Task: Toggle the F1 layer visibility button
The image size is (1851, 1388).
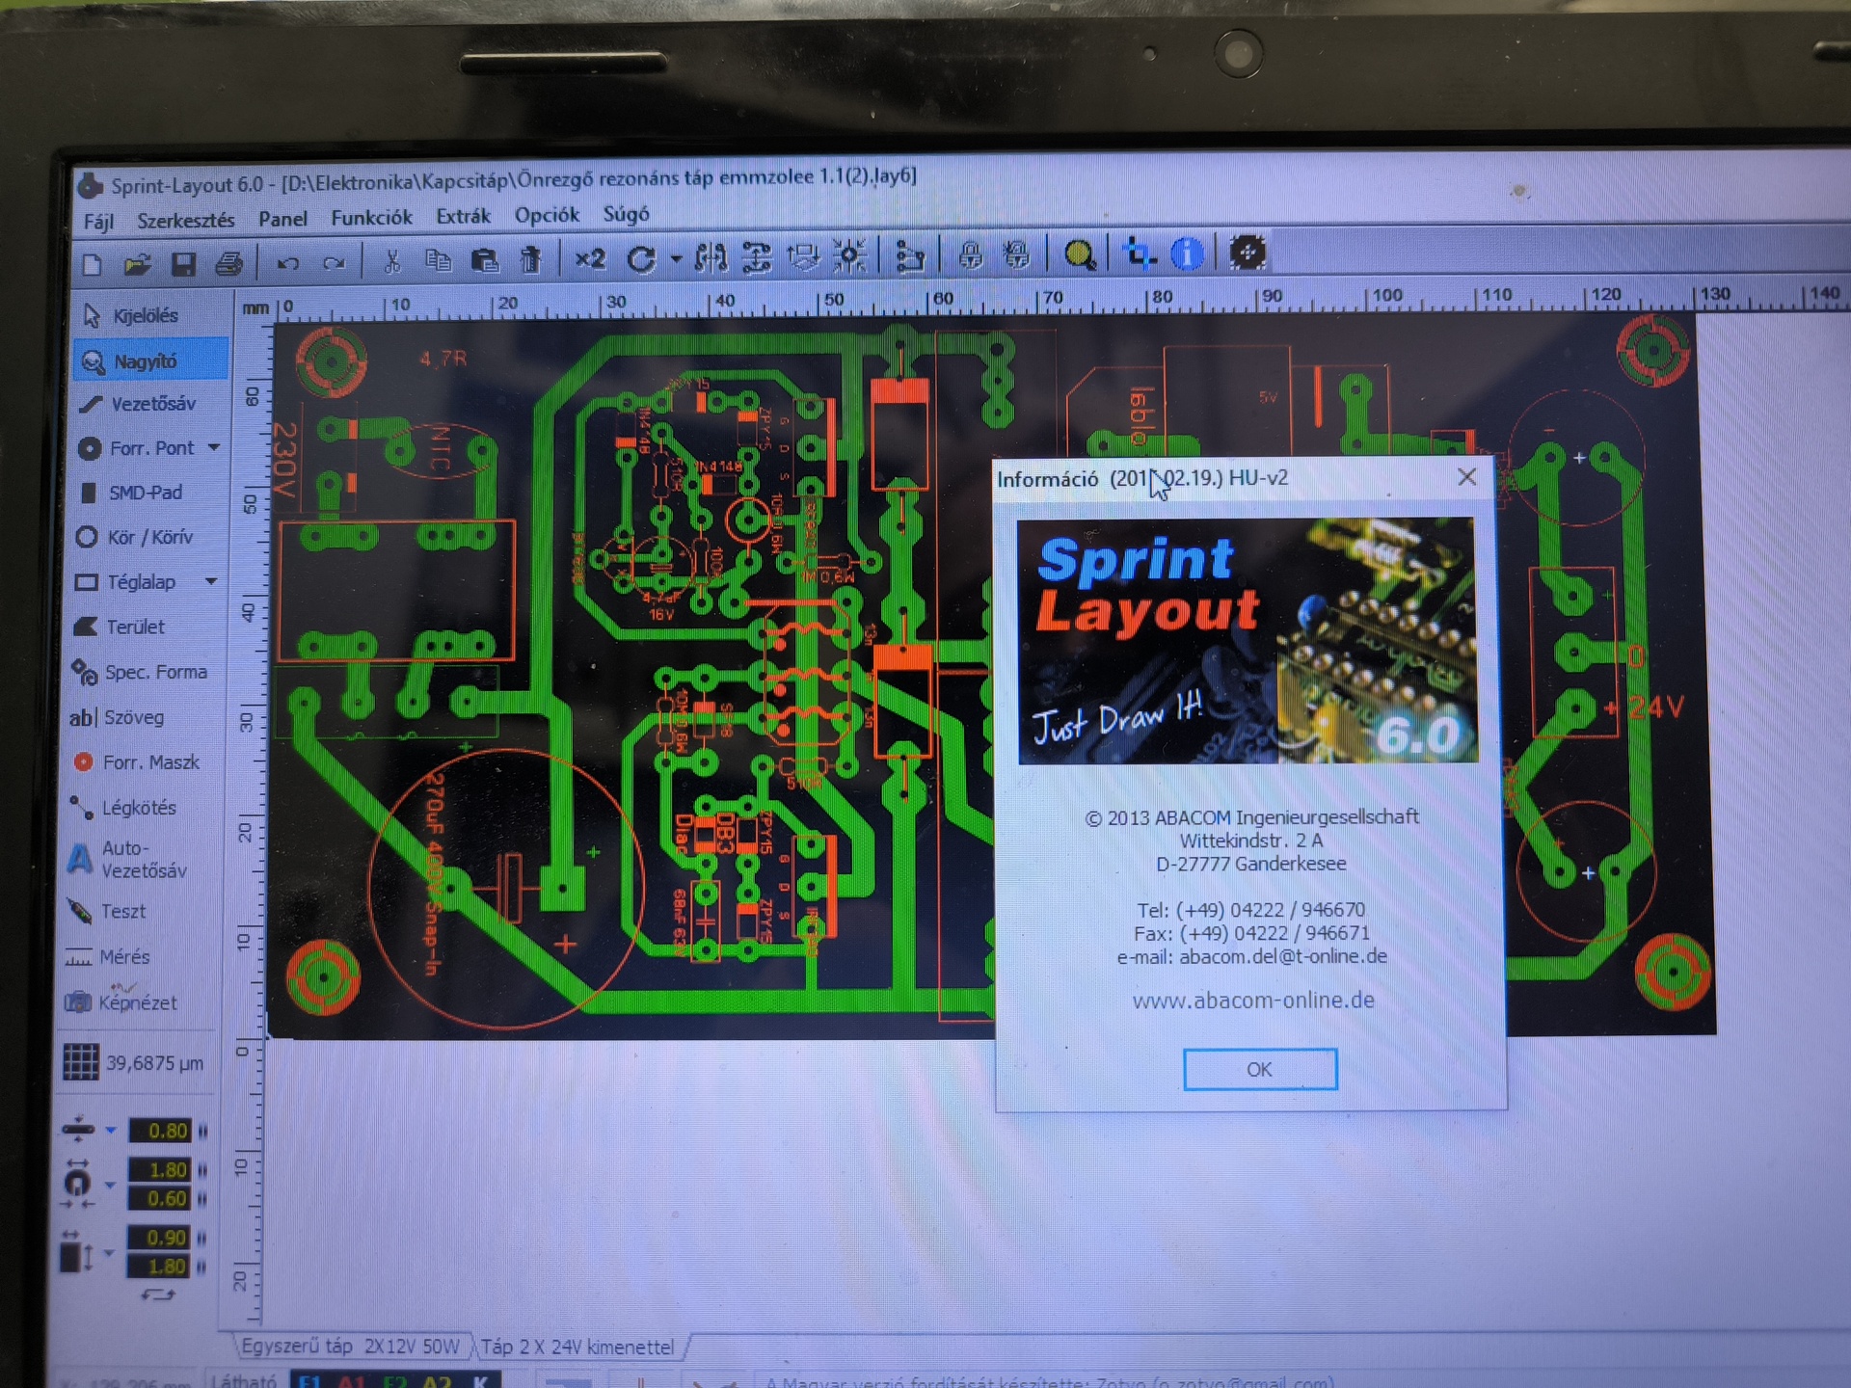Action: click(x=310, y=1382)
